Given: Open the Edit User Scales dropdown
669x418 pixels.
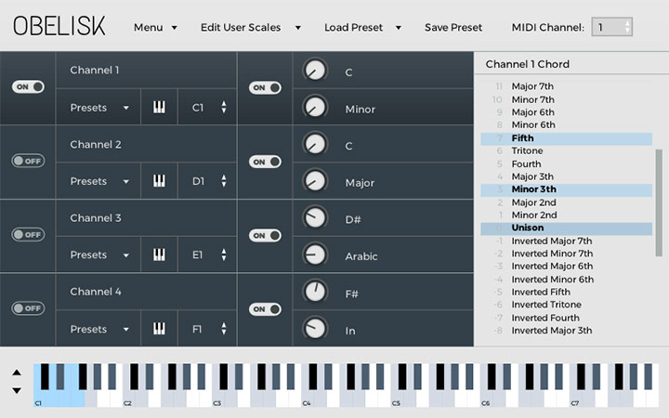Looking at the screenshot, I should point(250,27).
